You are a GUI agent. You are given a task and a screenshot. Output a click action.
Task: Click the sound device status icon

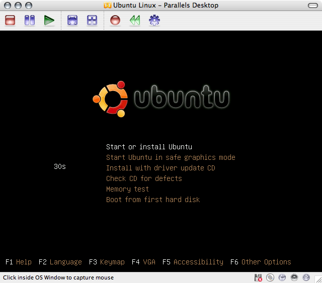294,277
